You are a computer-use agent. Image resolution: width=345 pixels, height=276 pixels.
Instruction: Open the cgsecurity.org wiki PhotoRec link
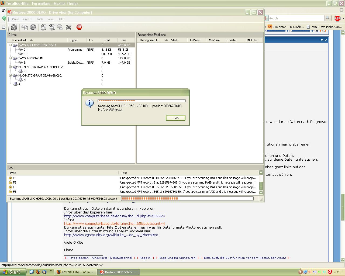[x=111, y=235]
